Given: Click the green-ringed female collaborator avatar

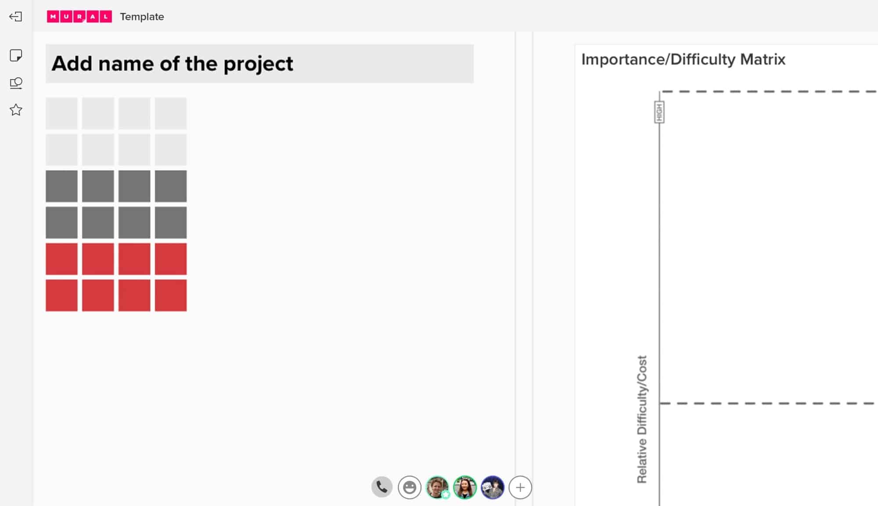Looking at the screenshot, I should [x=465, y=487].
